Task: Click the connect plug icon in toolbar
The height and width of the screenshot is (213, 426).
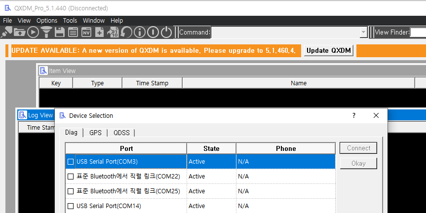Action: [x=7, y=32]
